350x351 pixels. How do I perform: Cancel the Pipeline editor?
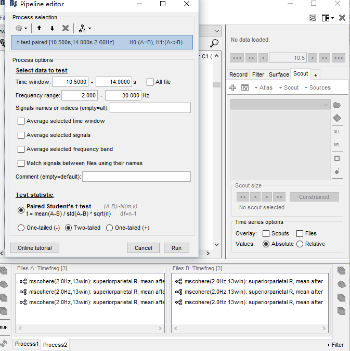tap(143, 248)
